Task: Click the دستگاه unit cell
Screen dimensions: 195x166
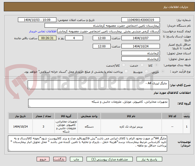Action: 89,127
